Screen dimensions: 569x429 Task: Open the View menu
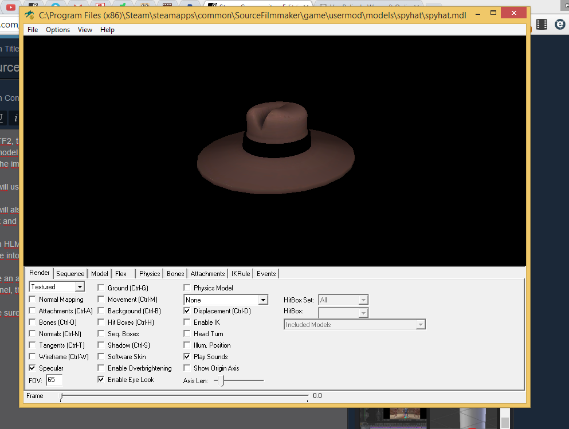[x=85, y=30]
